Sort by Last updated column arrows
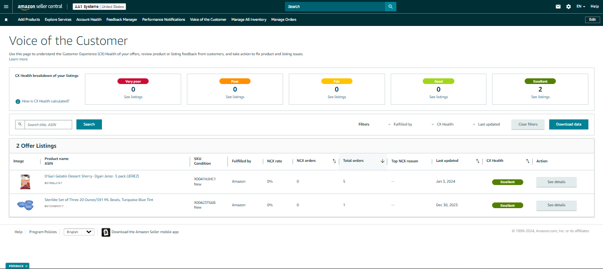 [477, 161]
